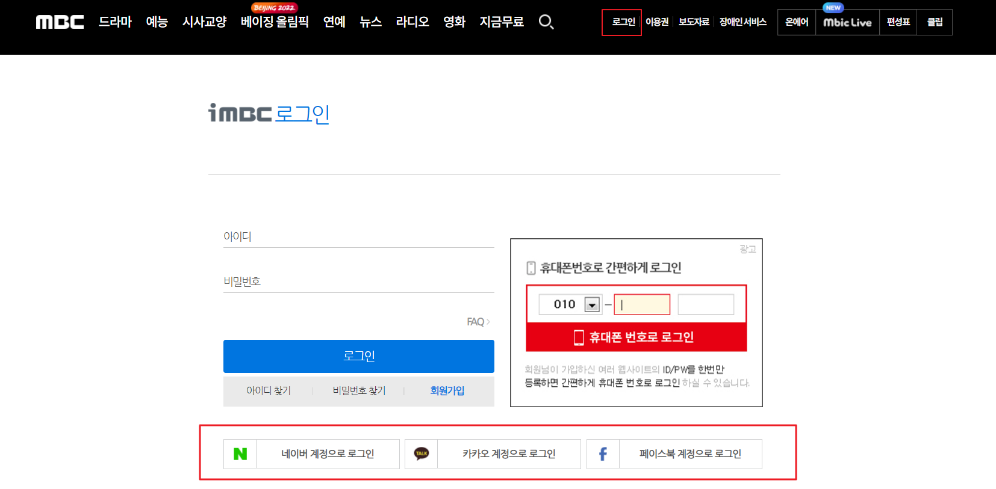The width and height of the screenshot is (996, 489).
Task: Focus the 비밀번호 input field
Action: (x=359, y=281)
